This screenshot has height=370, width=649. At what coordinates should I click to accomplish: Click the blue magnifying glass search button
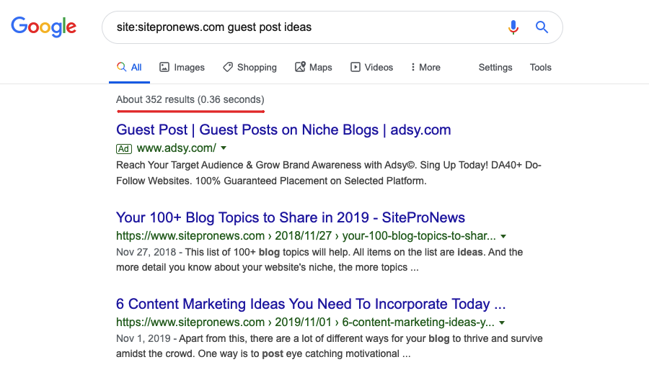tap(542, 27)
